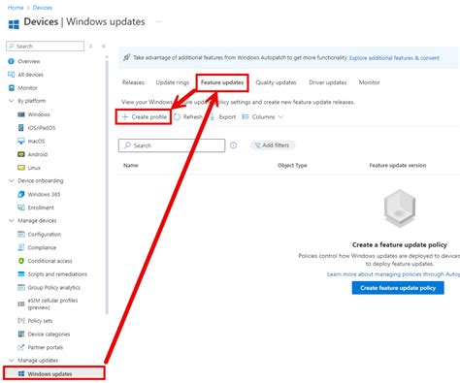Collapse the Manage updates section

coord(11,360)
